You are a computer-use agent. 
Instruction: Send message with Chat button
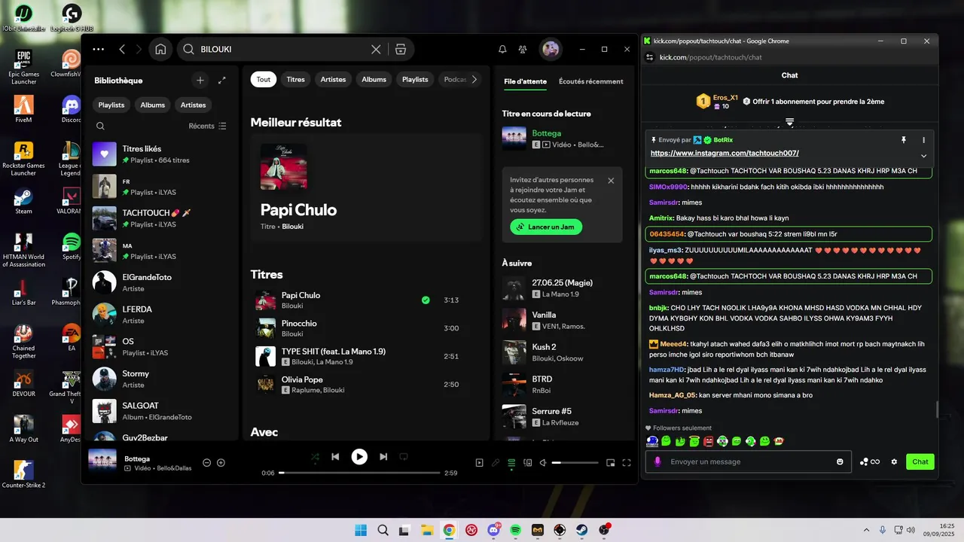click(x=920, y=461)
